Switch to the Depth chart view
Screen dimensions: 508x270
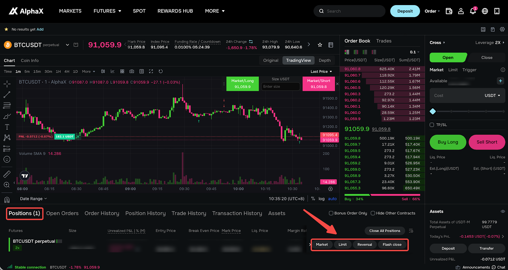pos(324,61)
